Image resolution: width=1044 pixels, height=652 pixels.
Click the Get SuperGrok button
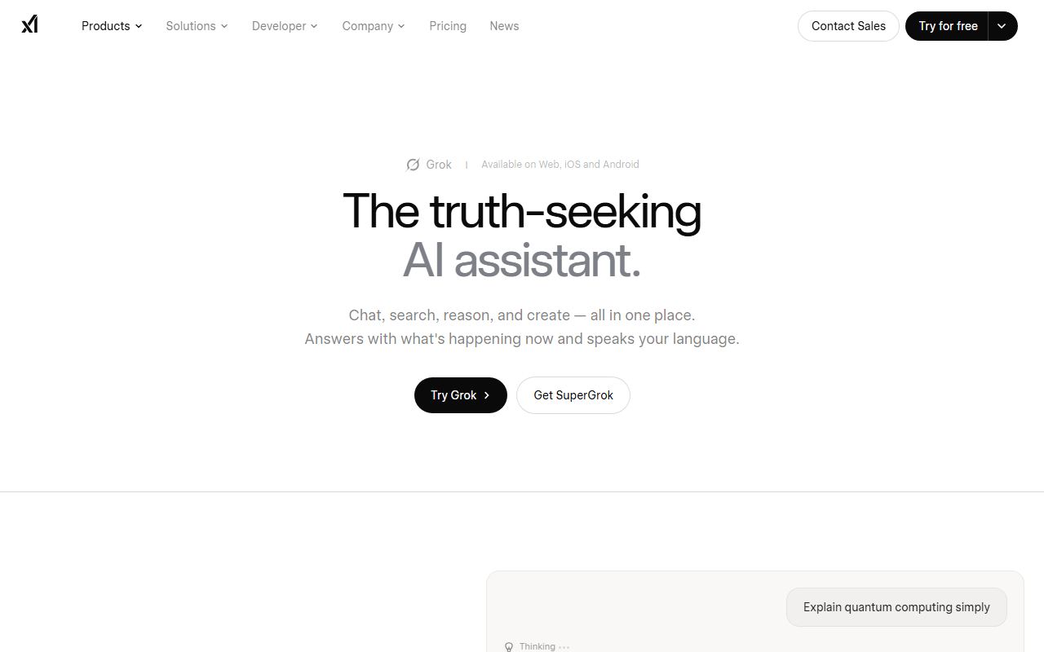pyautogui.click(x=573, y=395)
